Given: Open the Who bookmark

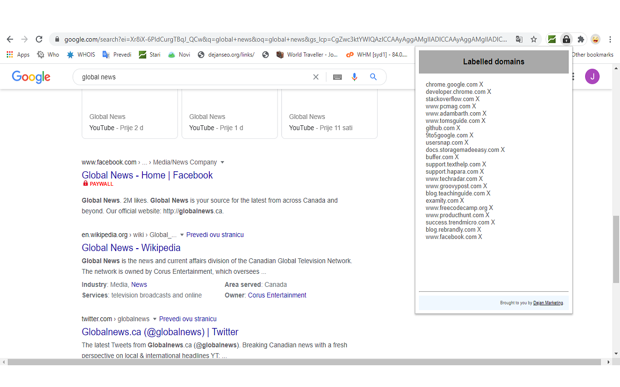Looking at the screenshot, I should (48, 55).
